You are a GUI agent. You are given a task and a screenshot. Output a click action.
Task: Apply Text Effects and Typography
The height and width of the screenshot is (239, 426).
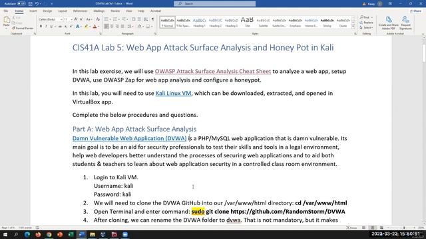(78, 27)
